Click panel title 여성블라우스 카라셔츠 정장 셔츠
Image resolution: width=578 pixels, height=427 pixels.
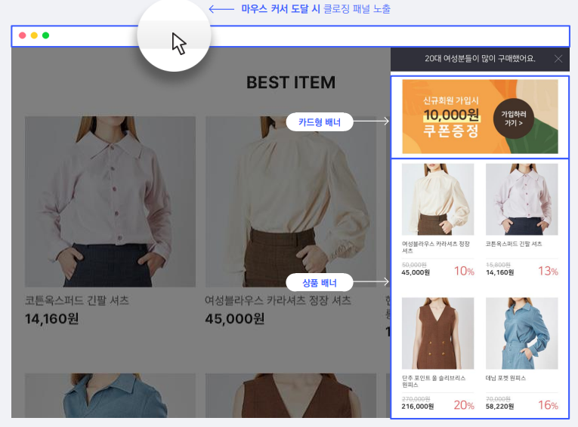436,247
